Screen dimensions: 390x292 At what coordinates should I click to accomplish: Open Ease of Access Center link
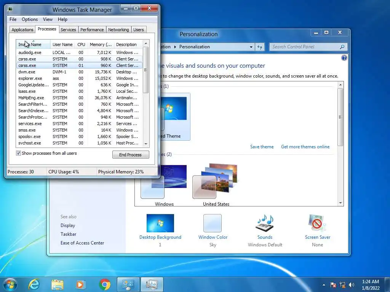(82, 243)
